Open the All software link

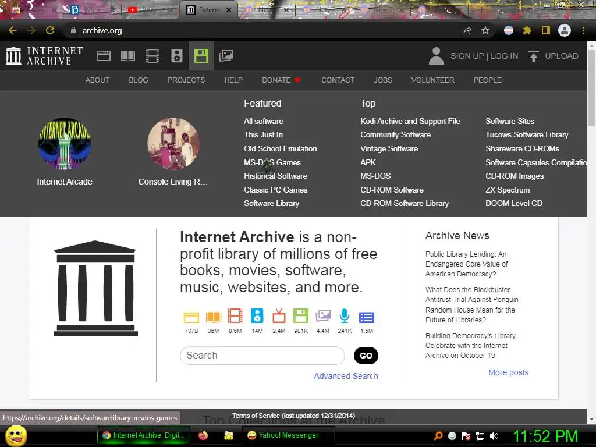pyautogui.click(x=264, y=121)
